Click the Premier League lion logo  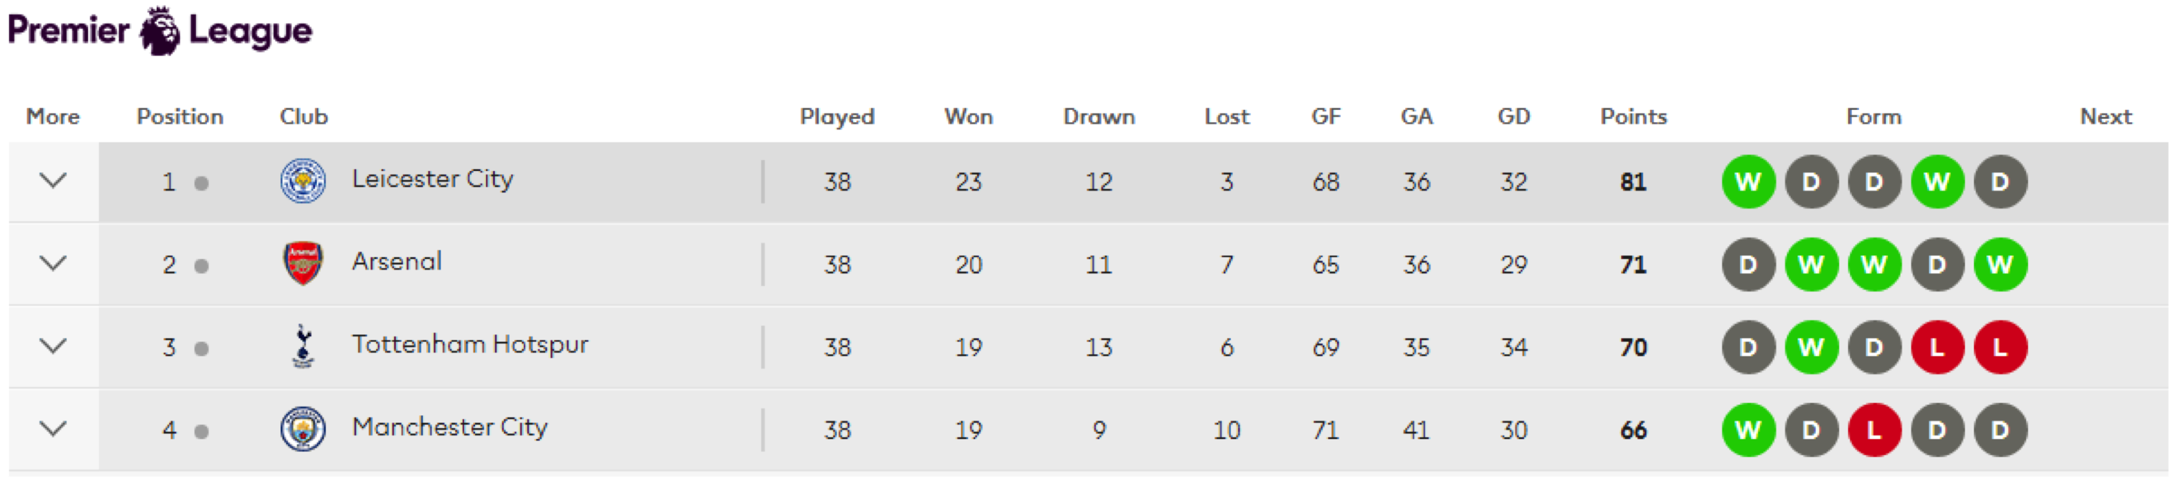(x=159, y=30)
